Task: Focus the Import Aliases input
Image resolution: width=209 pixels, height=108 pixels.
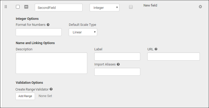Action: 117,72
